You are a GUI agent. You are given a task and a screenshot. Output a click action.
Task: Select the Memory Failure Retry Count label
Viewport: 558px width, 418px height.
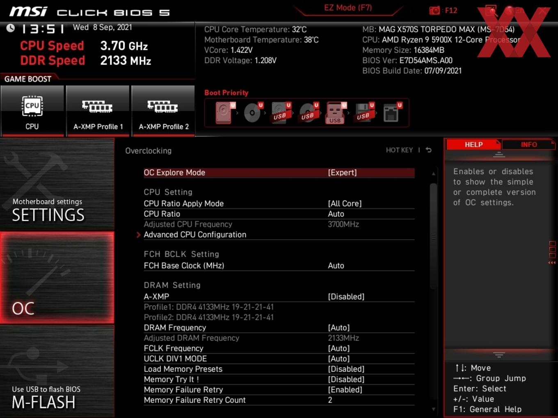(x=194, y=400)
